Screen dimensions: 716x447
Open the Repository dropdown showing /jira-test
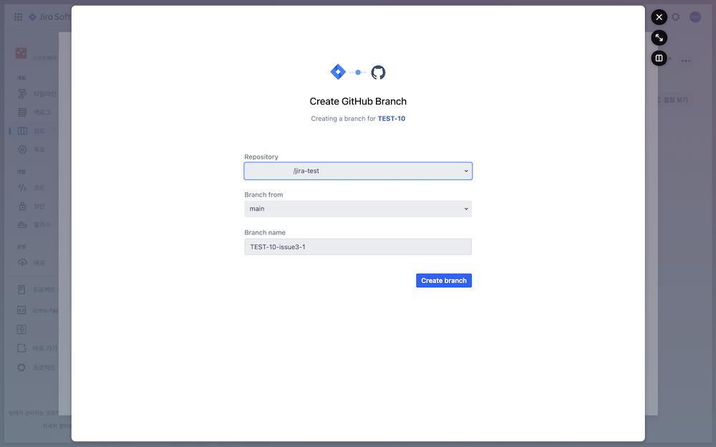tap(358, 171)
